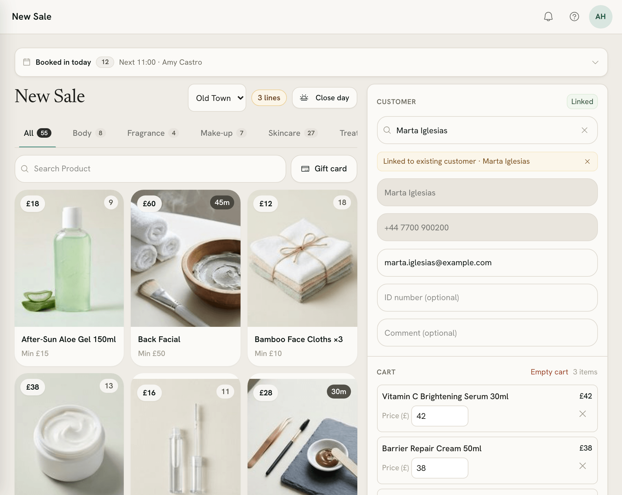Add Back Facial treatment card
Viewport: 622px width, 495px height.
(186, 278)
